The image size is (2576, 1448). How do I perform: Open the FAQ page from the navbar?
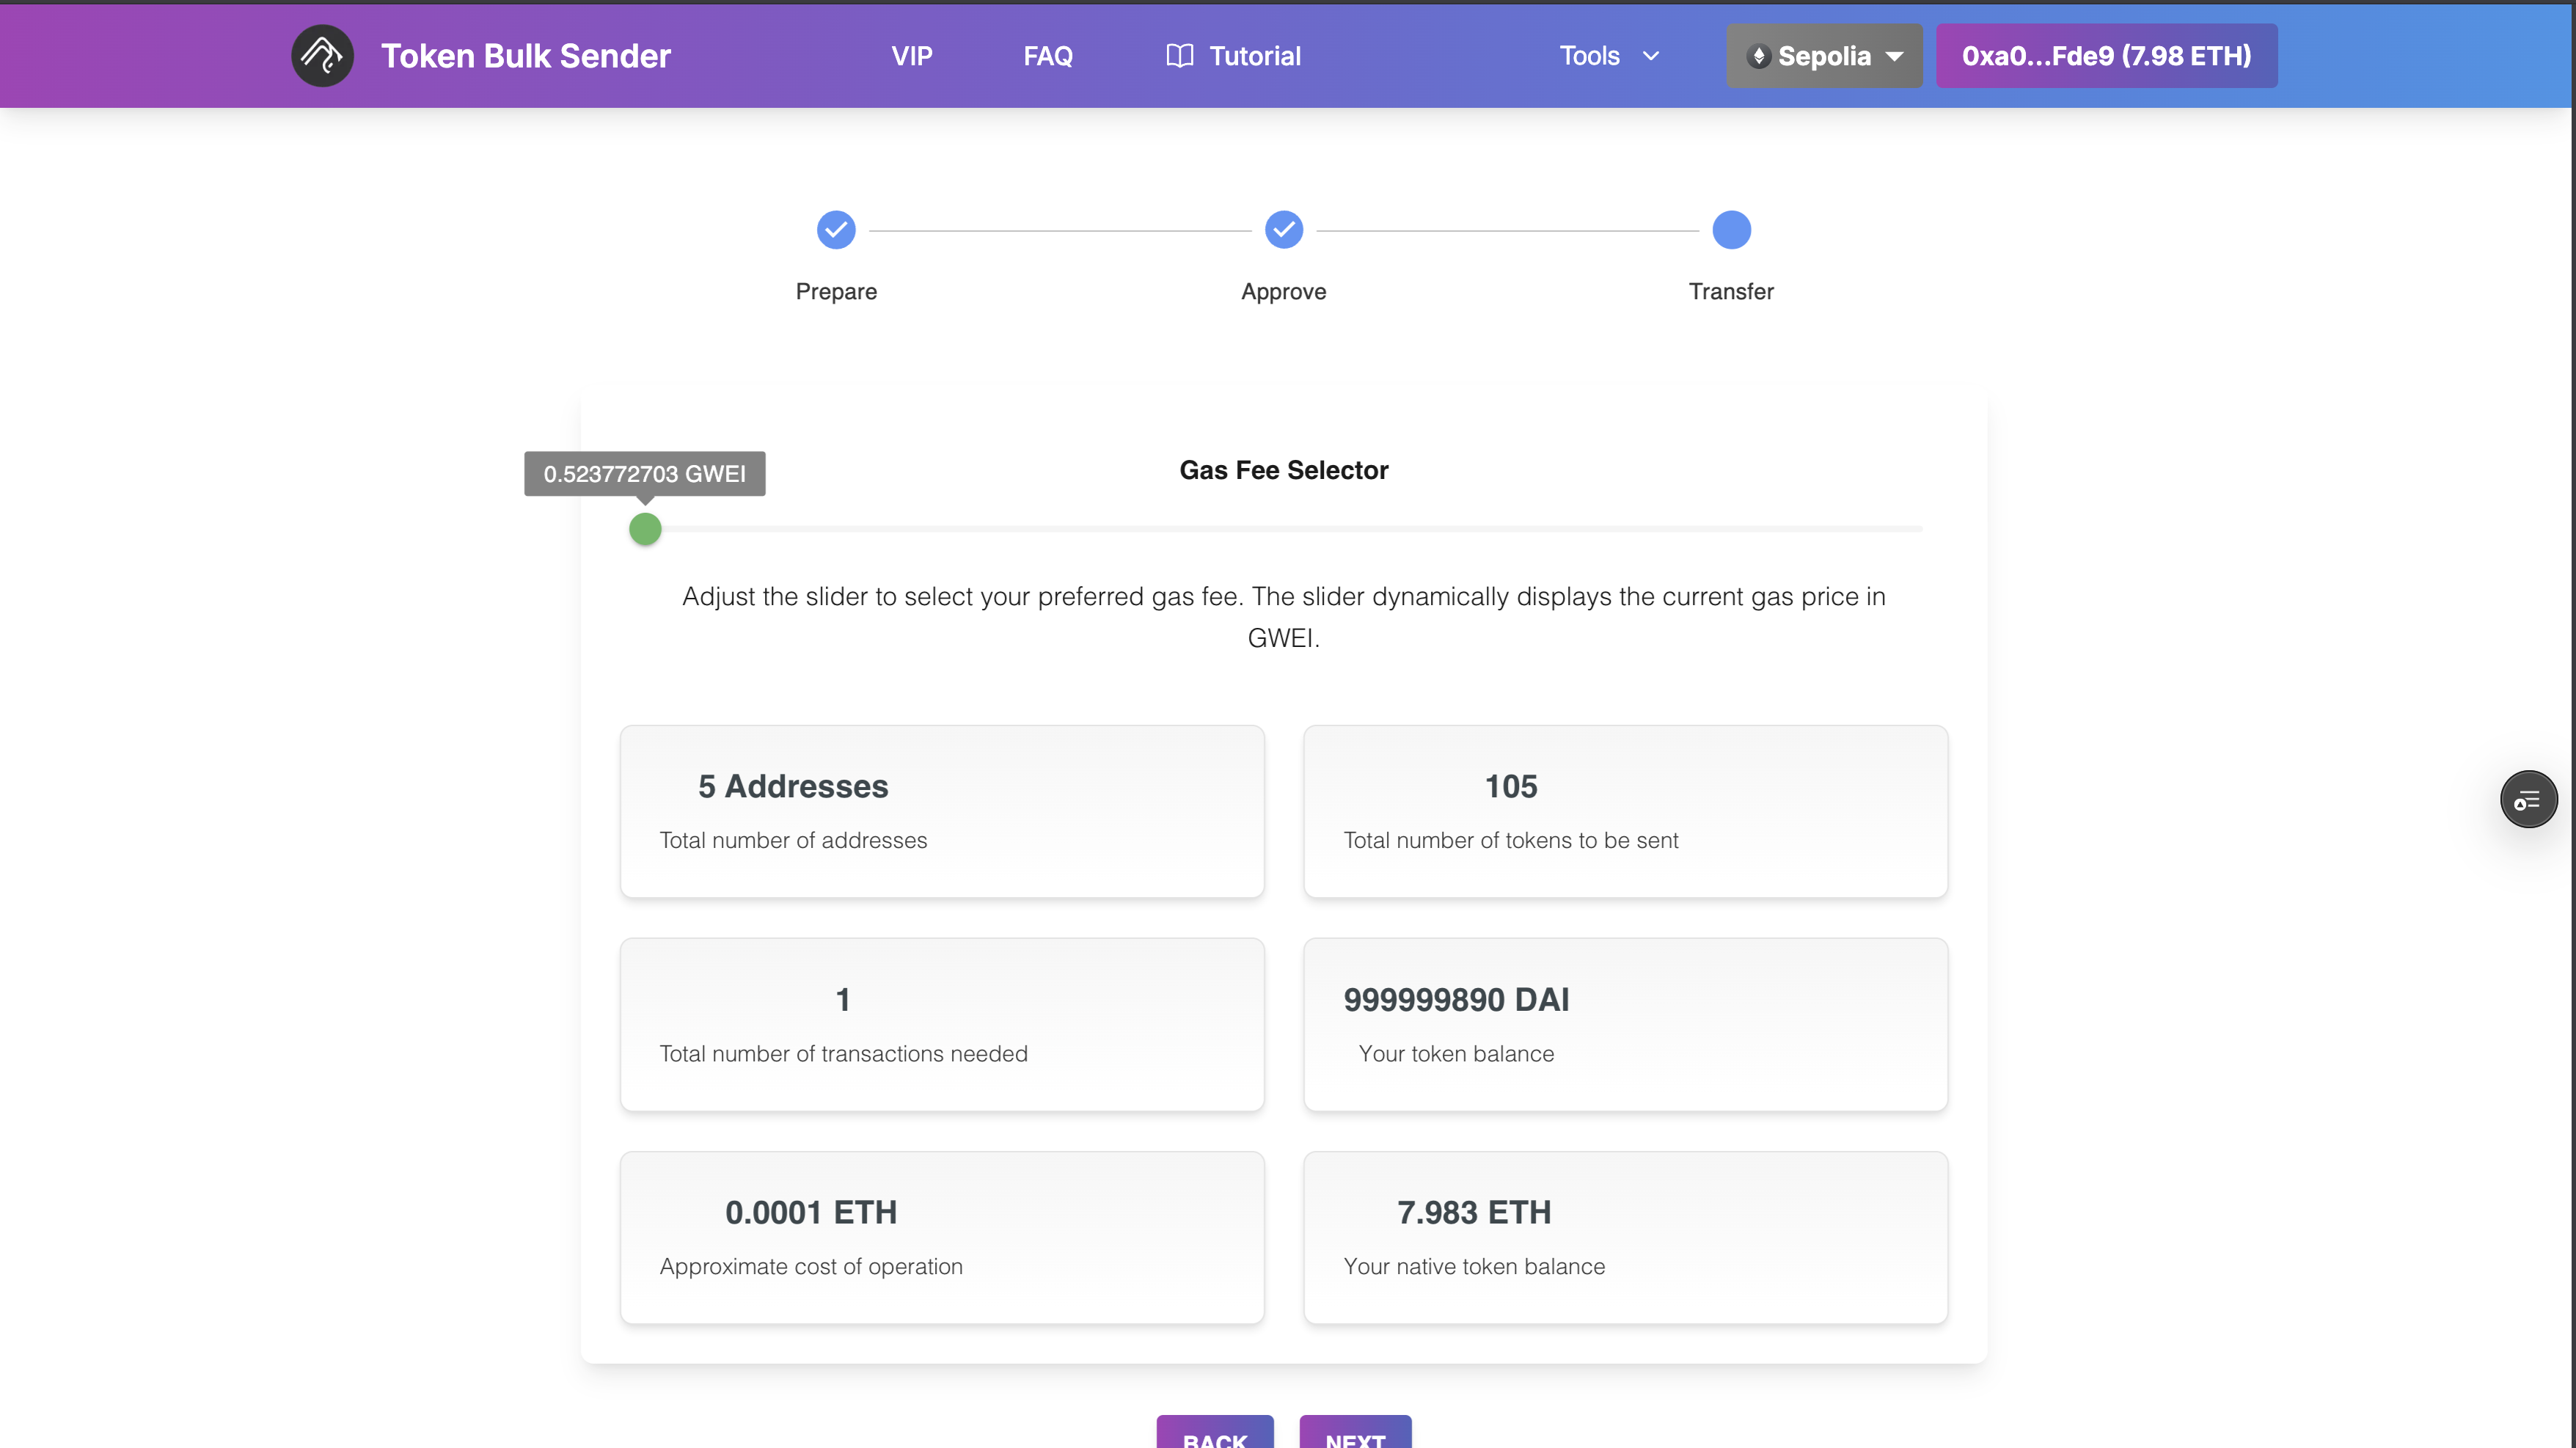(x=1047, y=56)
